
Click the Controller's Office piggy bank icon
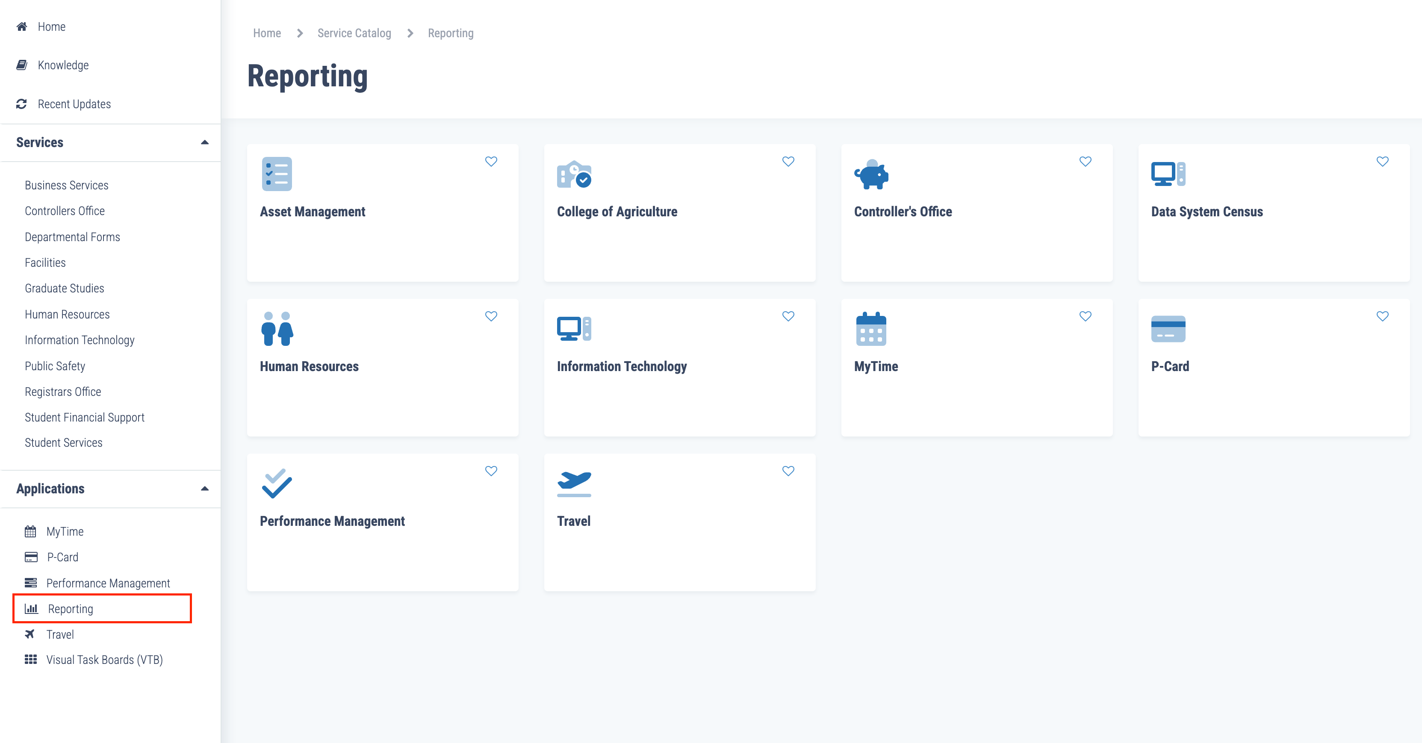click(x=871, y=174)
